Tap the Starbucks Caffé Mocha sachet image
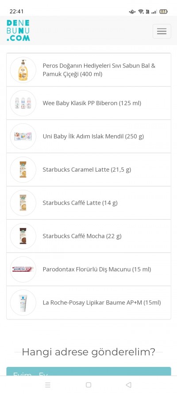 [23, 236]
